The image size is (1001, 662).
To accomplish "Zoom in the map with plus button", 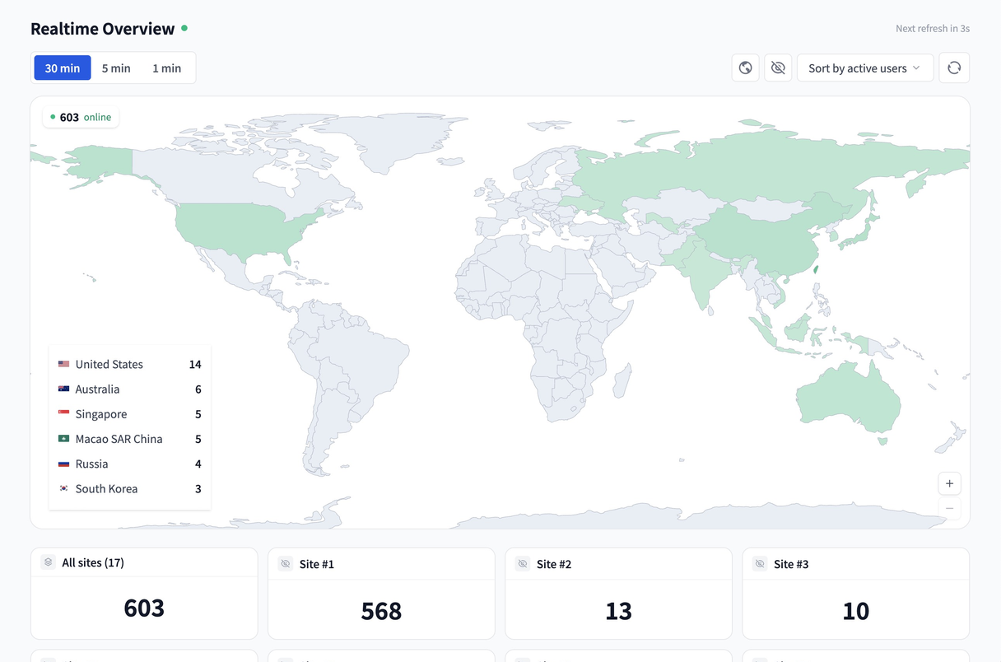I will (x=949, y=483).
